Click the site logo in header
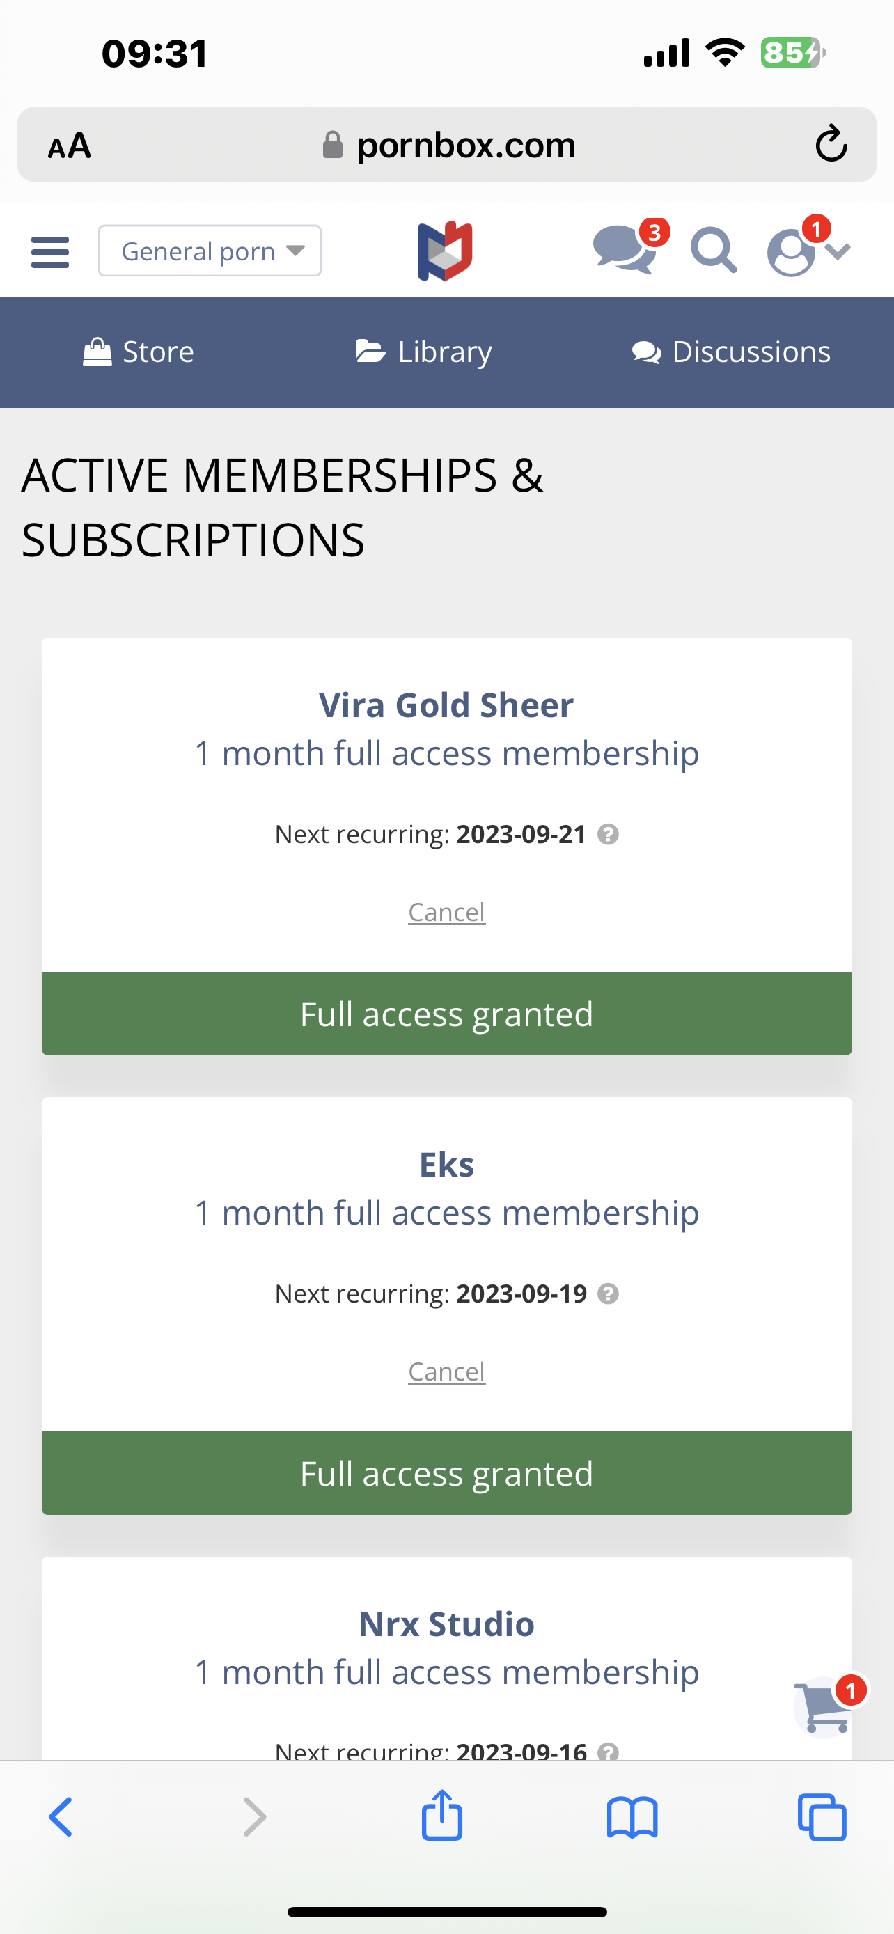The height and width of the screenshot is (1934, 894). (x=445, y=251)
